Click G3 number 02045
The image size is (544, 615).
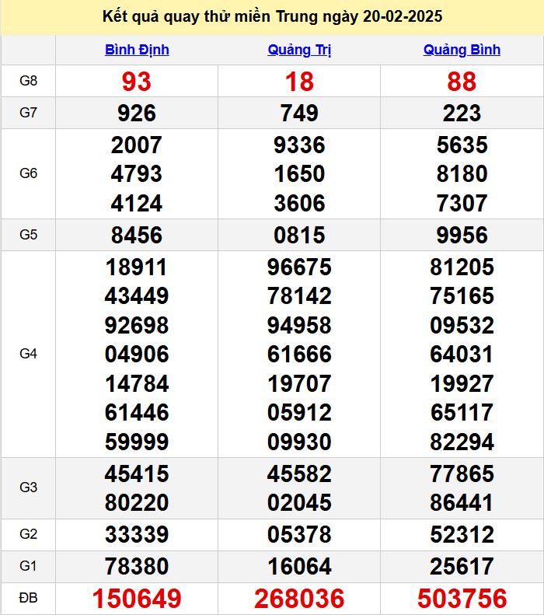pos(299,503)
